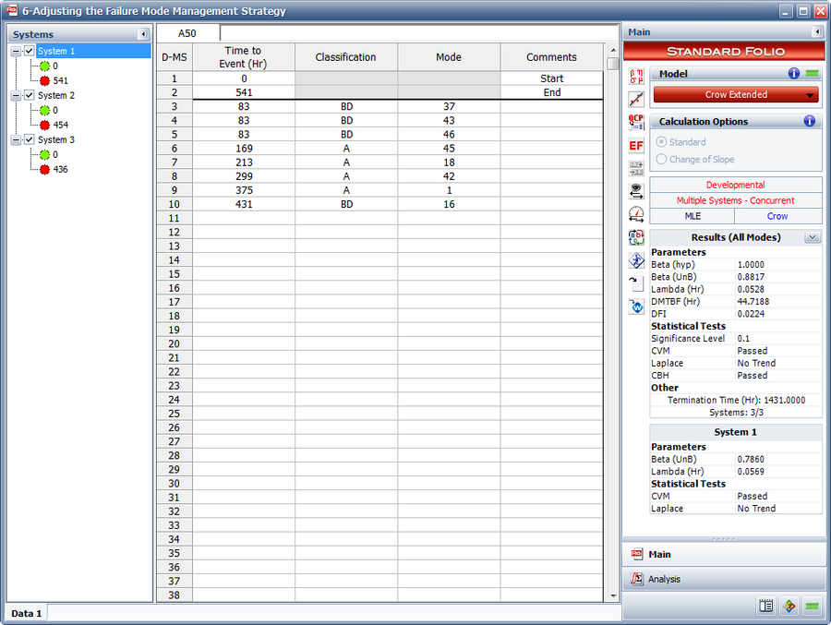This screenshot has width=831, height=625.
Task: Switch to the Analysis page
Action: [x=663, y=579]
